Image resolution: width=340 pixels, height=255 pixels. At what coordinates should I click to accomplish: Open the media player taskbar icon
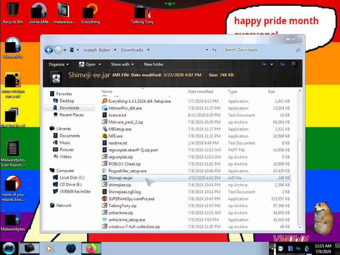[49, 248]
